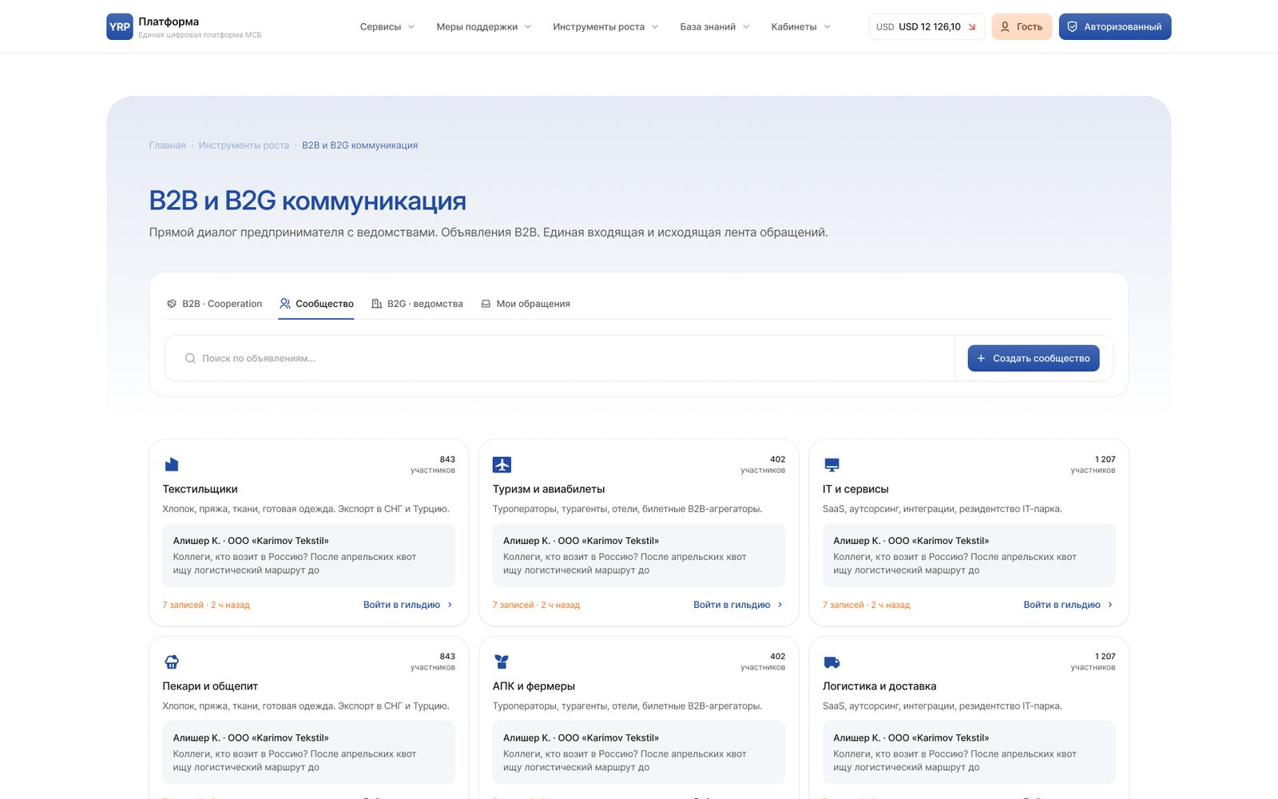
Task: Click 402 участников count on Туризм
Action: [x=763, y=464]
